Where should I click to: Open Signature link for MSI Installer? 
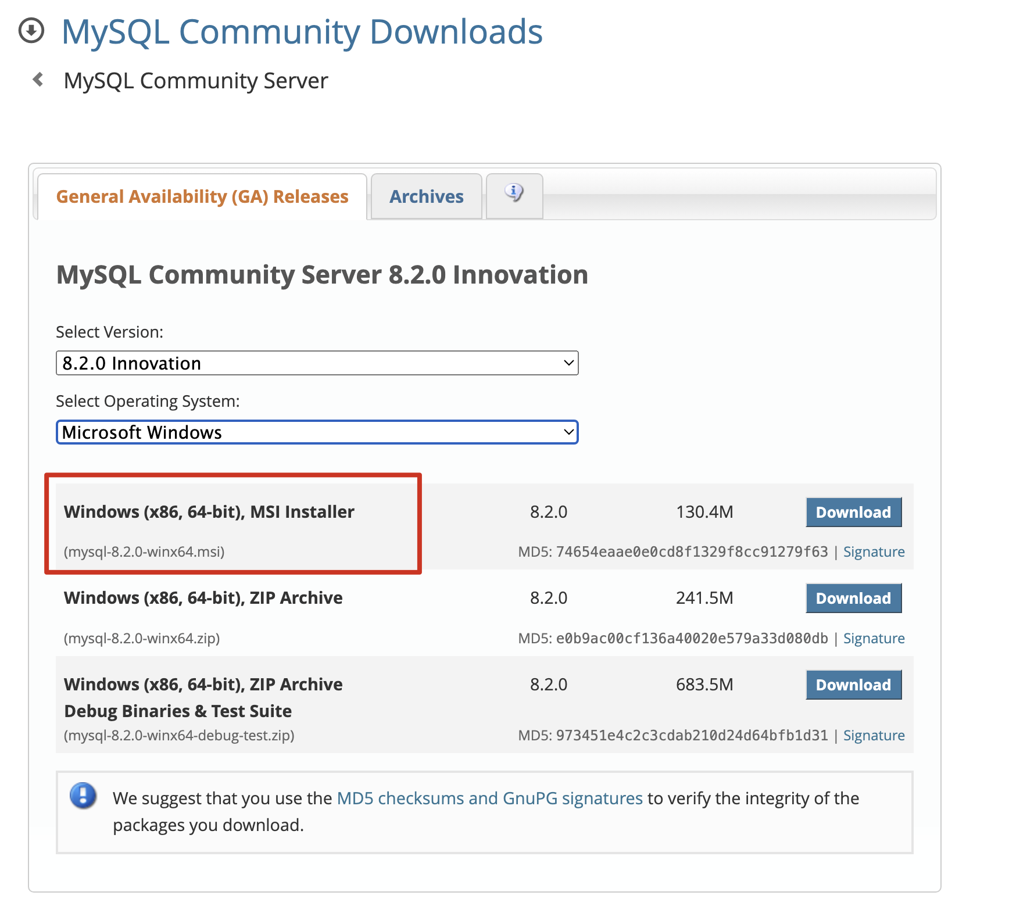pos(874,551)
